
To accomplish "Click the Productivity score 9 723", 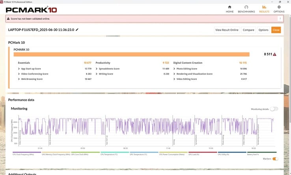I will click(166, 63).
